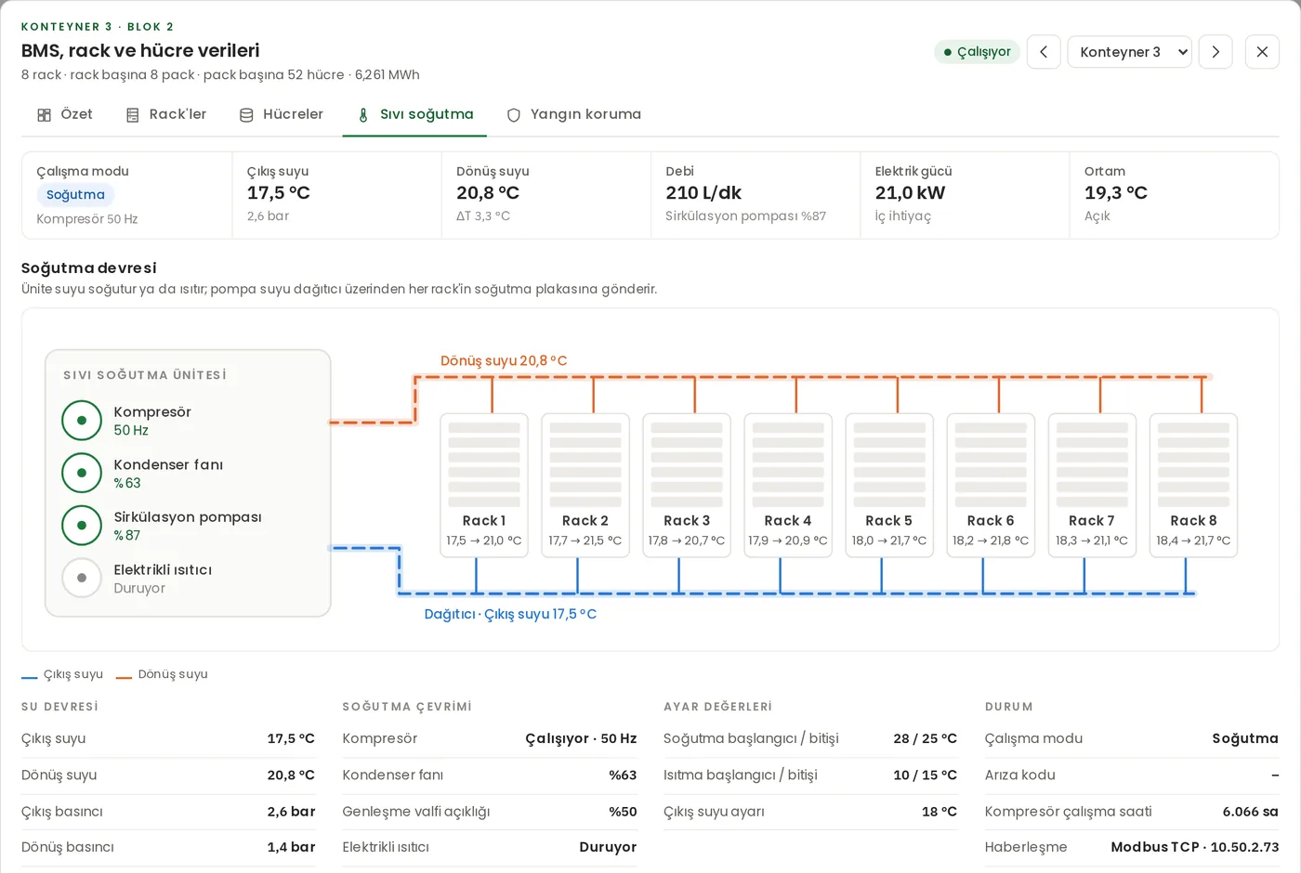Click the Ortam 19,3 °C value
The image size is (1301, 873).
1116,193
